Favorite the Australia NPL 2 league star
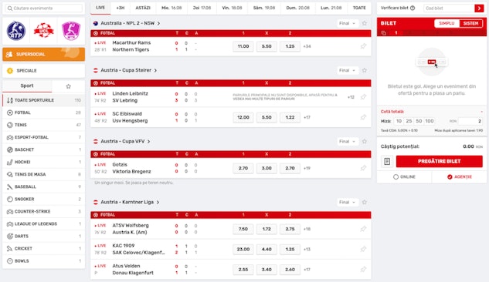This screenshot has height=282, width=489. point(365,23)
